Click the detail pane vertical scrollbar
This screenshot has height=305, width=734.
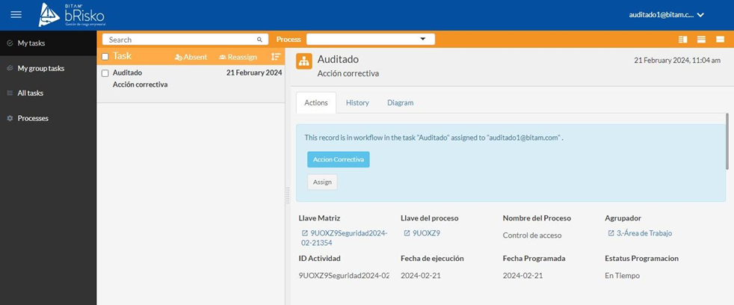coord(727,141)
